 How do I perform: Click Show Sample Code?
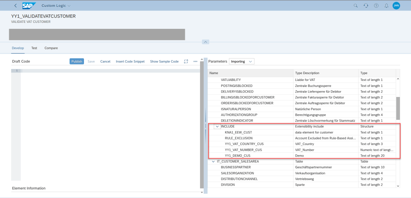(x=164, y=61)
